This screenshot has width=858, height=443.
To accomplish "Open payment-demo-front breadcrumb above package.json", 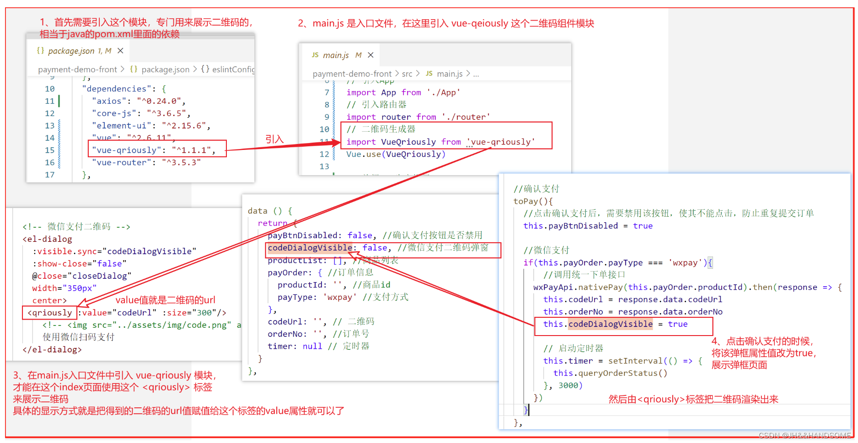I will tap(78, 69).
